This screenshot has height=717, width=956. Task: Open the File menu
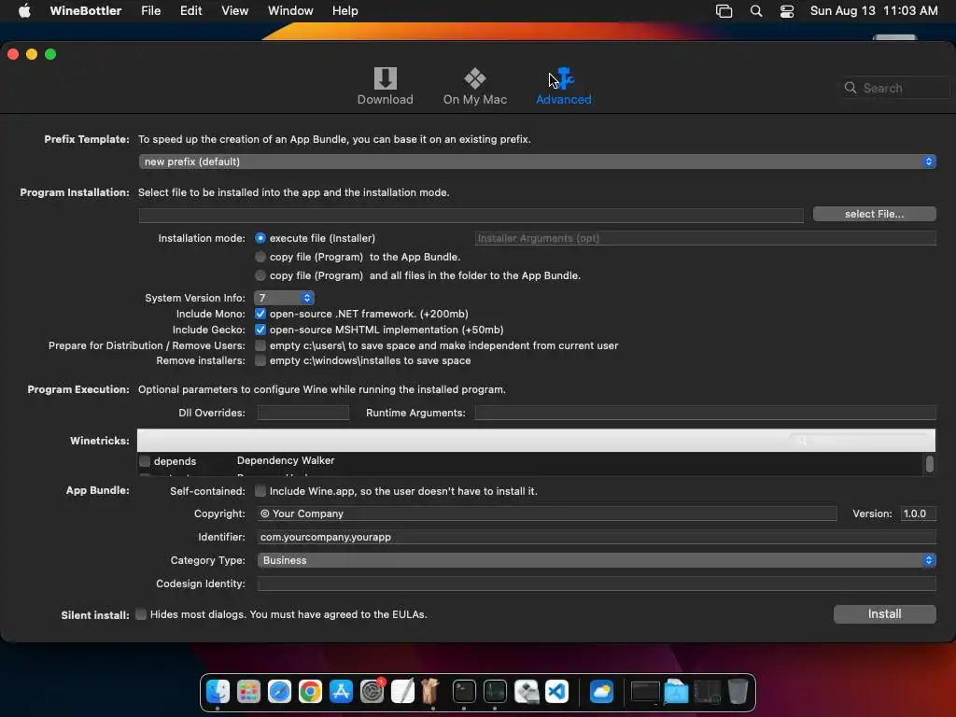[x=150, y=11]
